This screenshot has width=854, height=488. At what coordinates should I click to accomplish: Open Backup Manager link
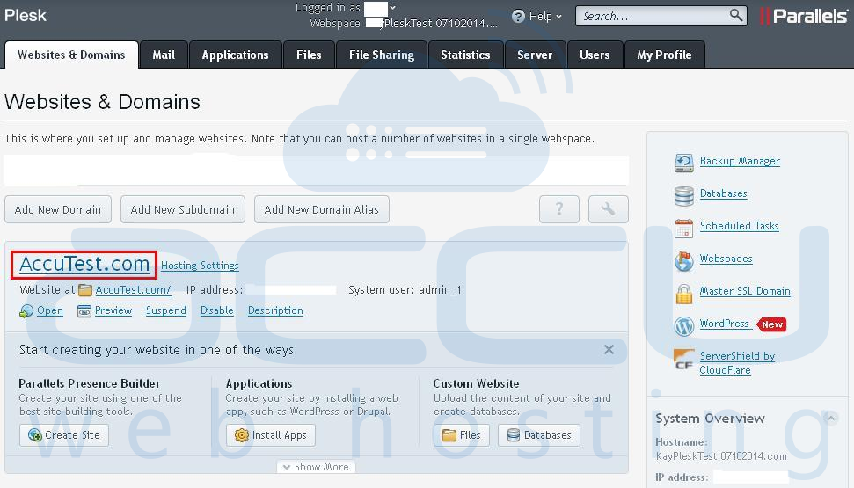pos(740,161)
